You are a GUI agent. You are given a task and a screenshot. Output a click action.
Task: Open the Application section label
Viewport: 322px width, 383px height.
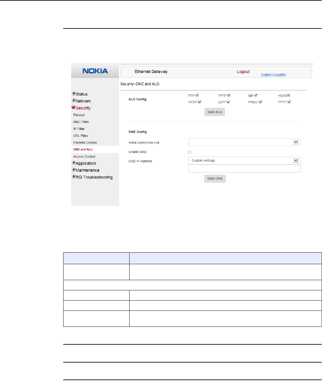tap(86, 164)
